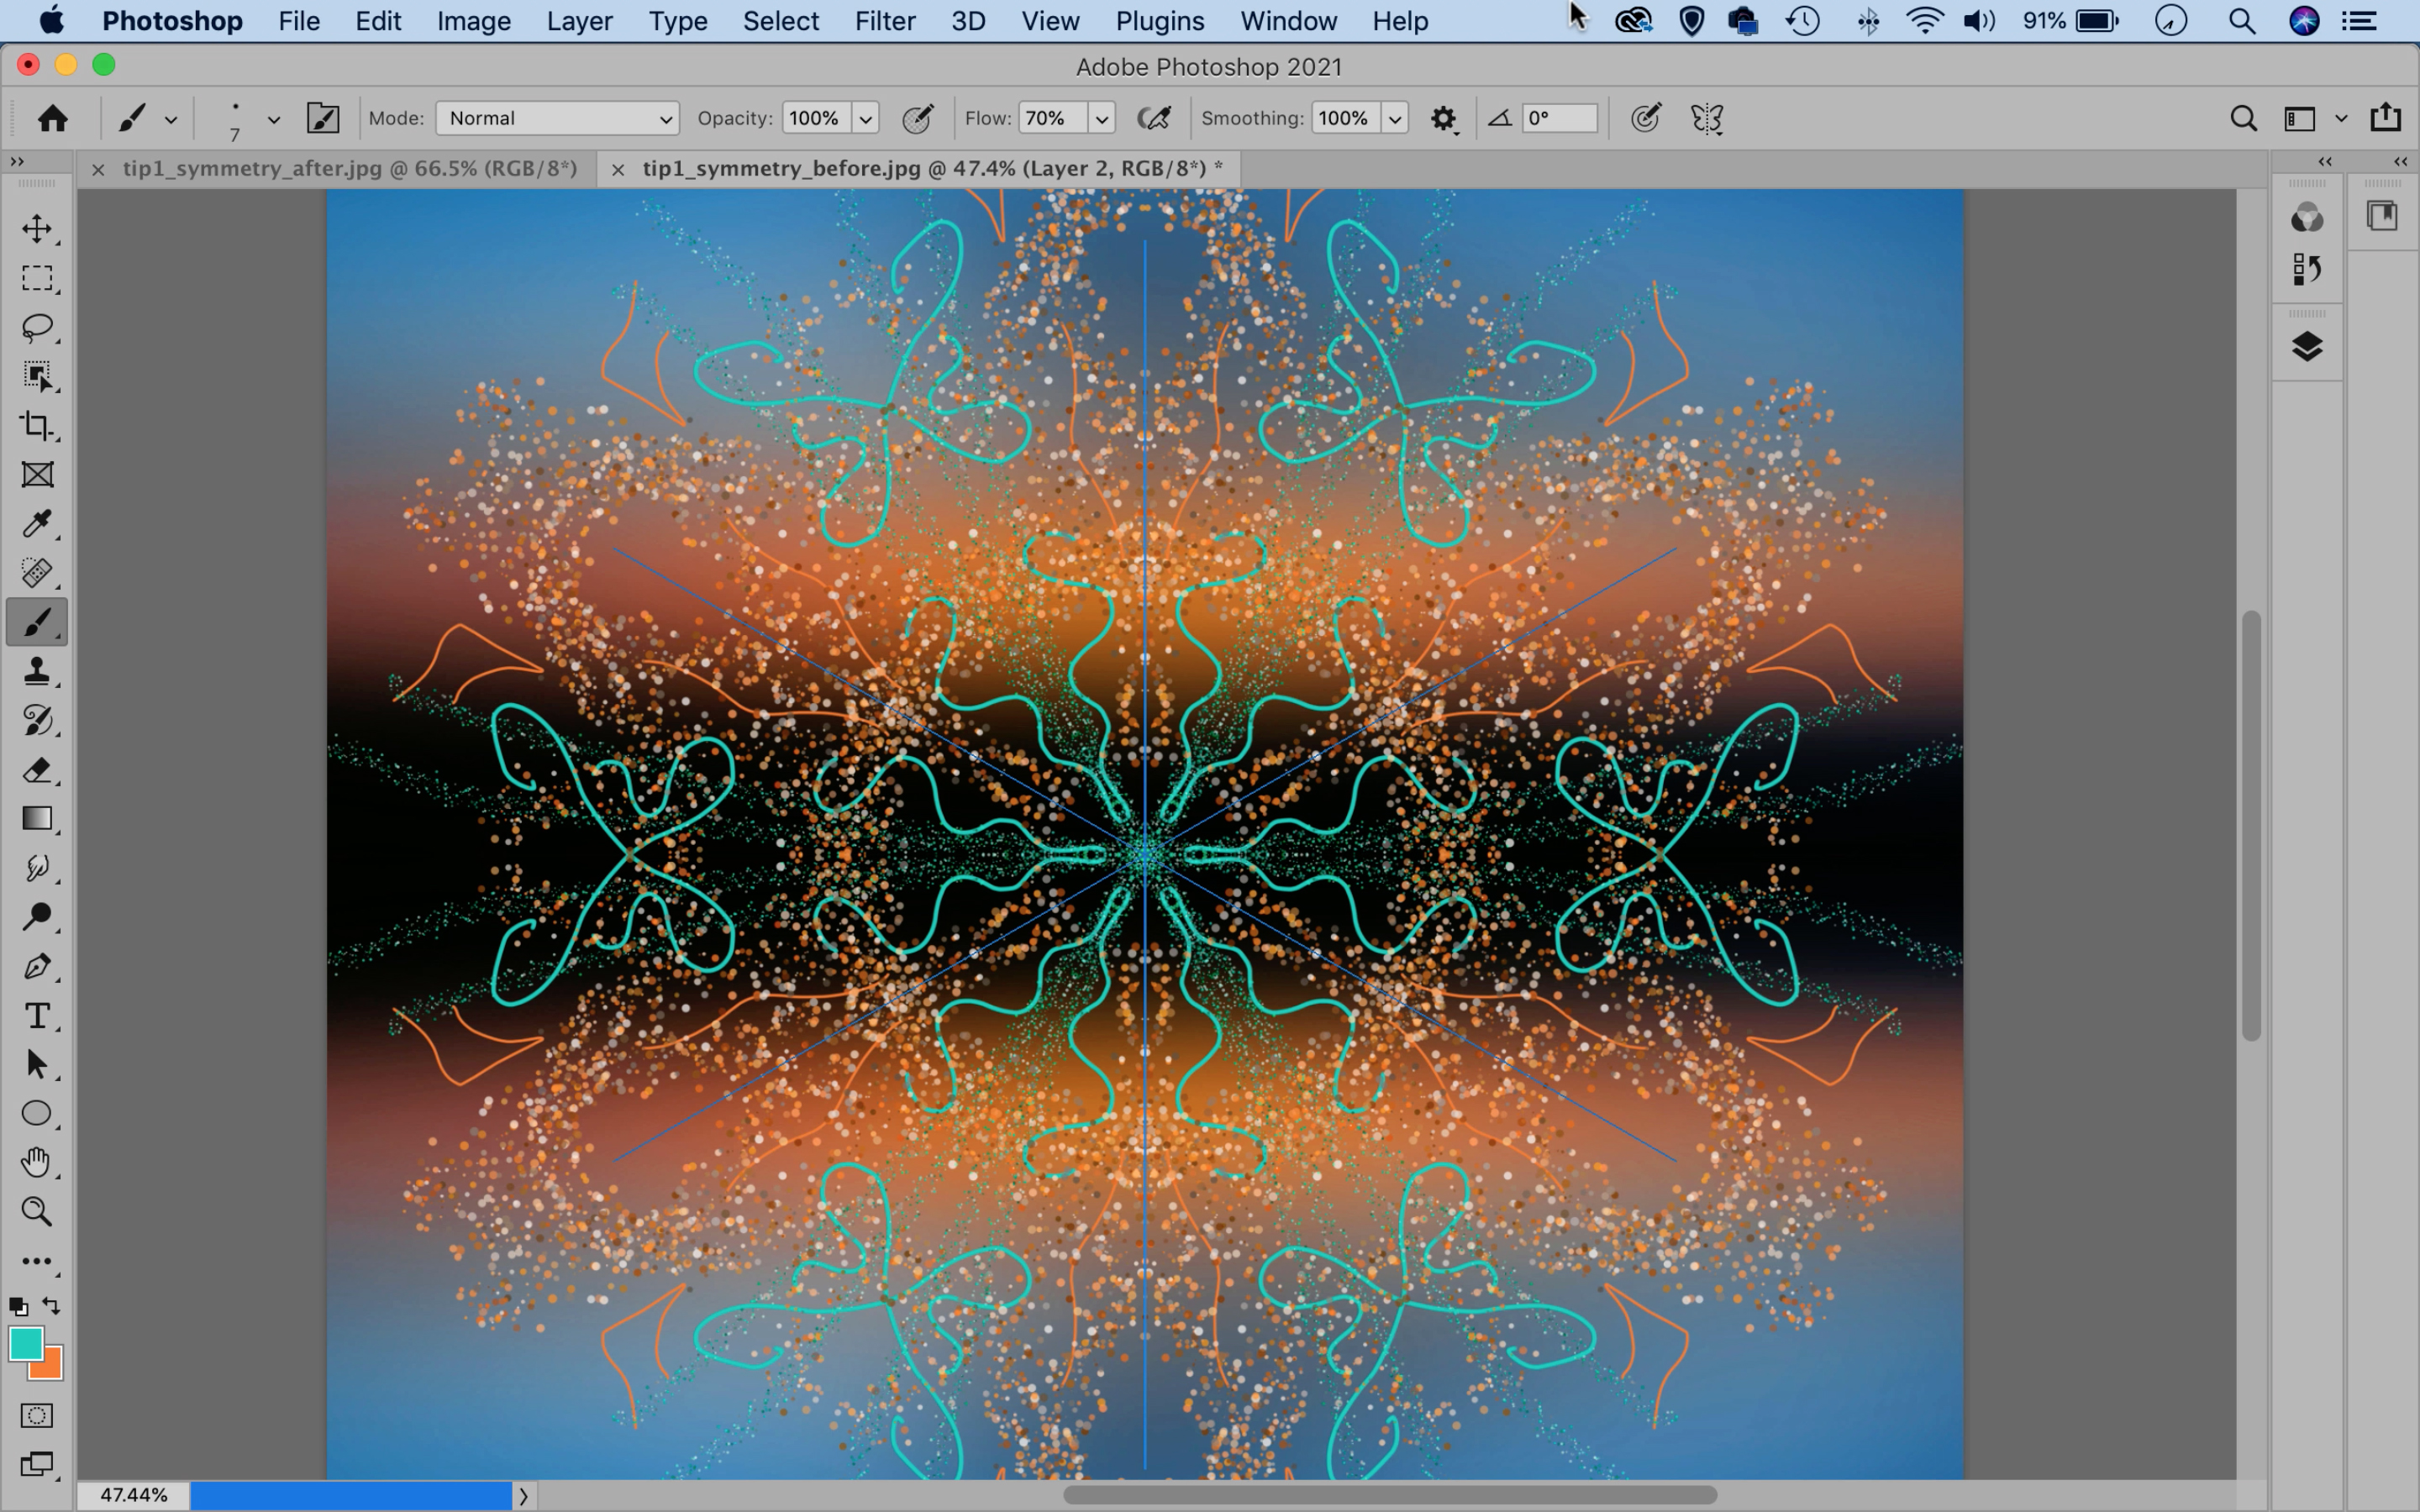Open the Filter menu
The width and height of the screenshot is (2420, 1512).
pyautogui.click(x=883, y=21)
